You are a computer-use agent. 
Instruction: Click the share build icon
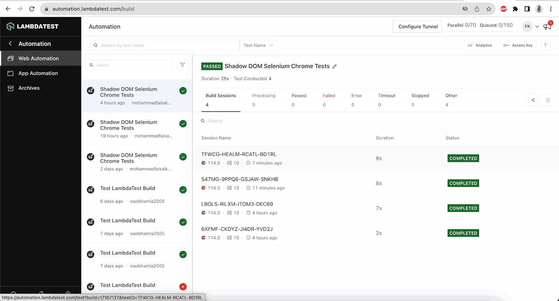(533, 100)
